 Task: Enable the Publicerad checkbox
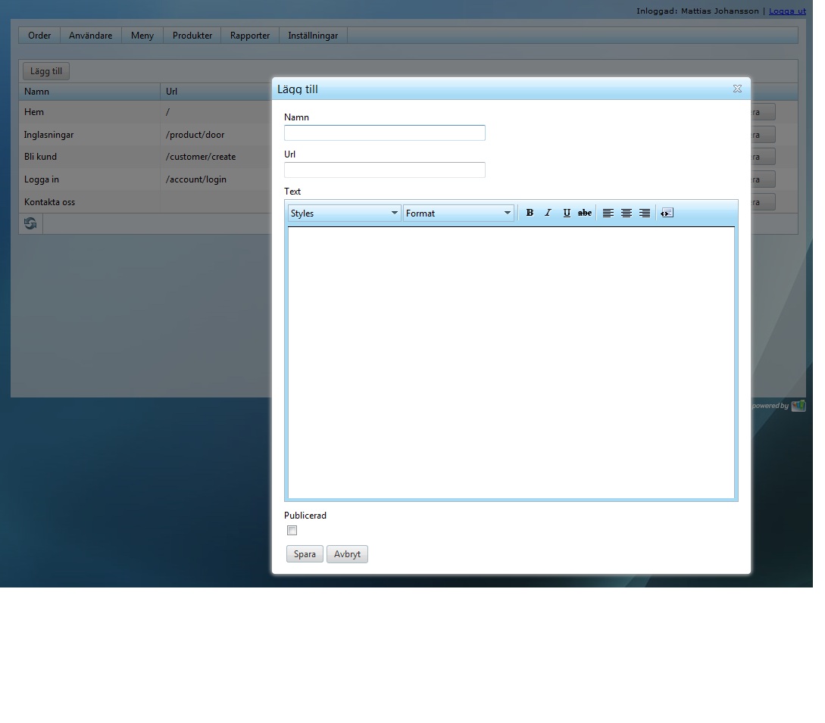[x=292, y=530]
